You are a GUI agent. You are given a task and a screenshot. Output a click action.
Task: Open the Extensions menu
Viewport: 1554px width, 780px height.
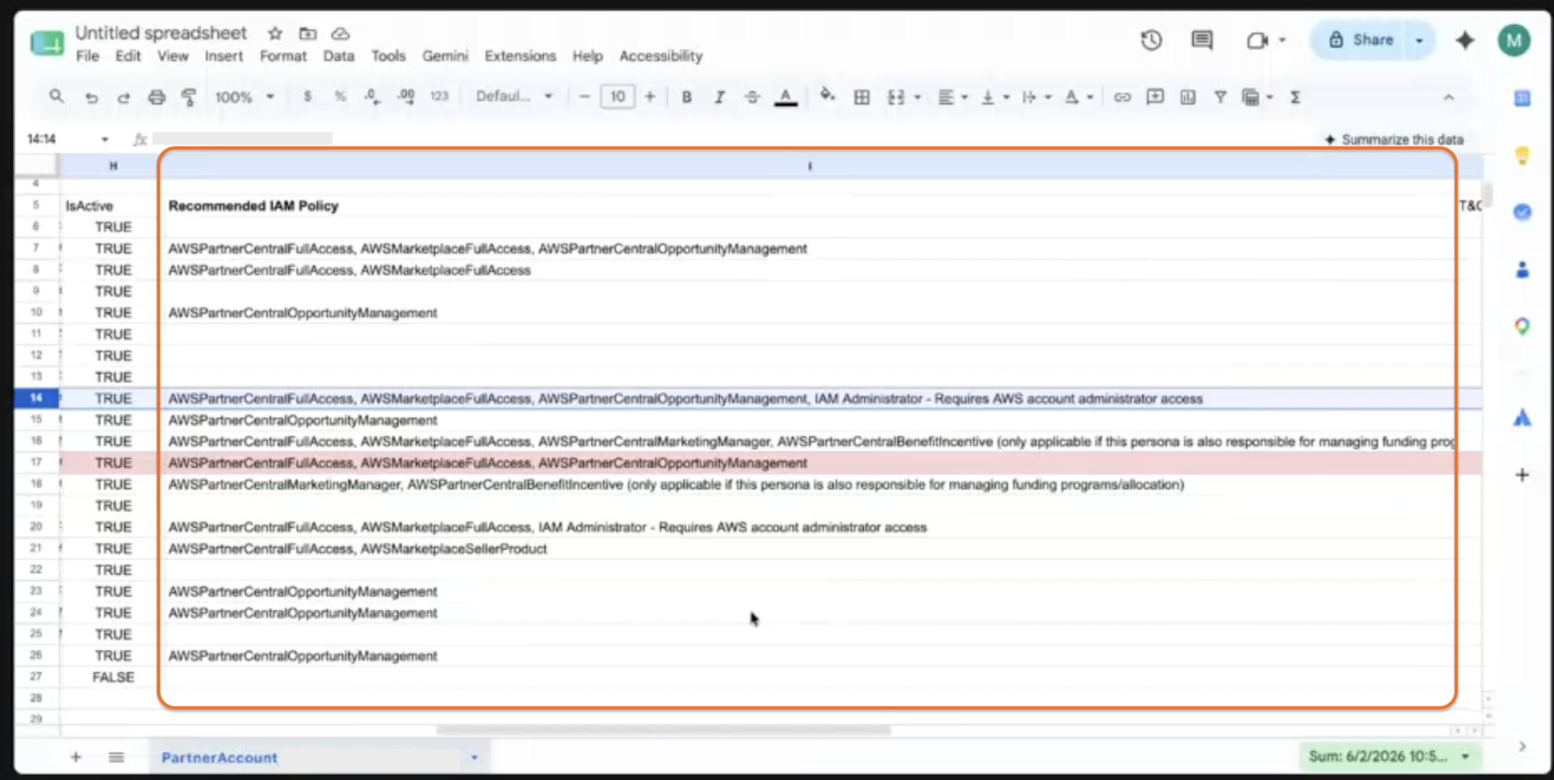coord(520,56)
